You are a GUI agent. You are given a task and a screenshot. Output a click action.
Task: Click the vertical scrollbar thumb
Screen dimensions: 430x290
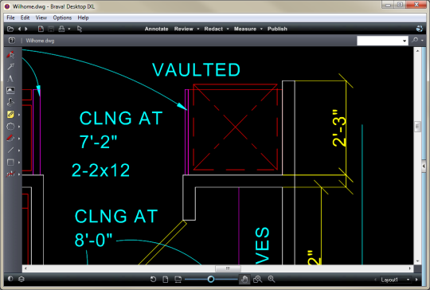click(x=417, y=127)
